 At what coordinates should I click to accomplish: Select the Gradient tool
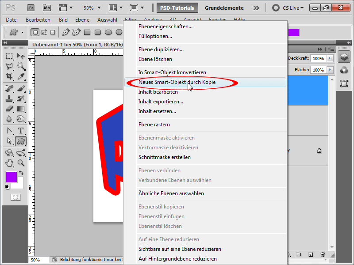(x=21, y=109)
